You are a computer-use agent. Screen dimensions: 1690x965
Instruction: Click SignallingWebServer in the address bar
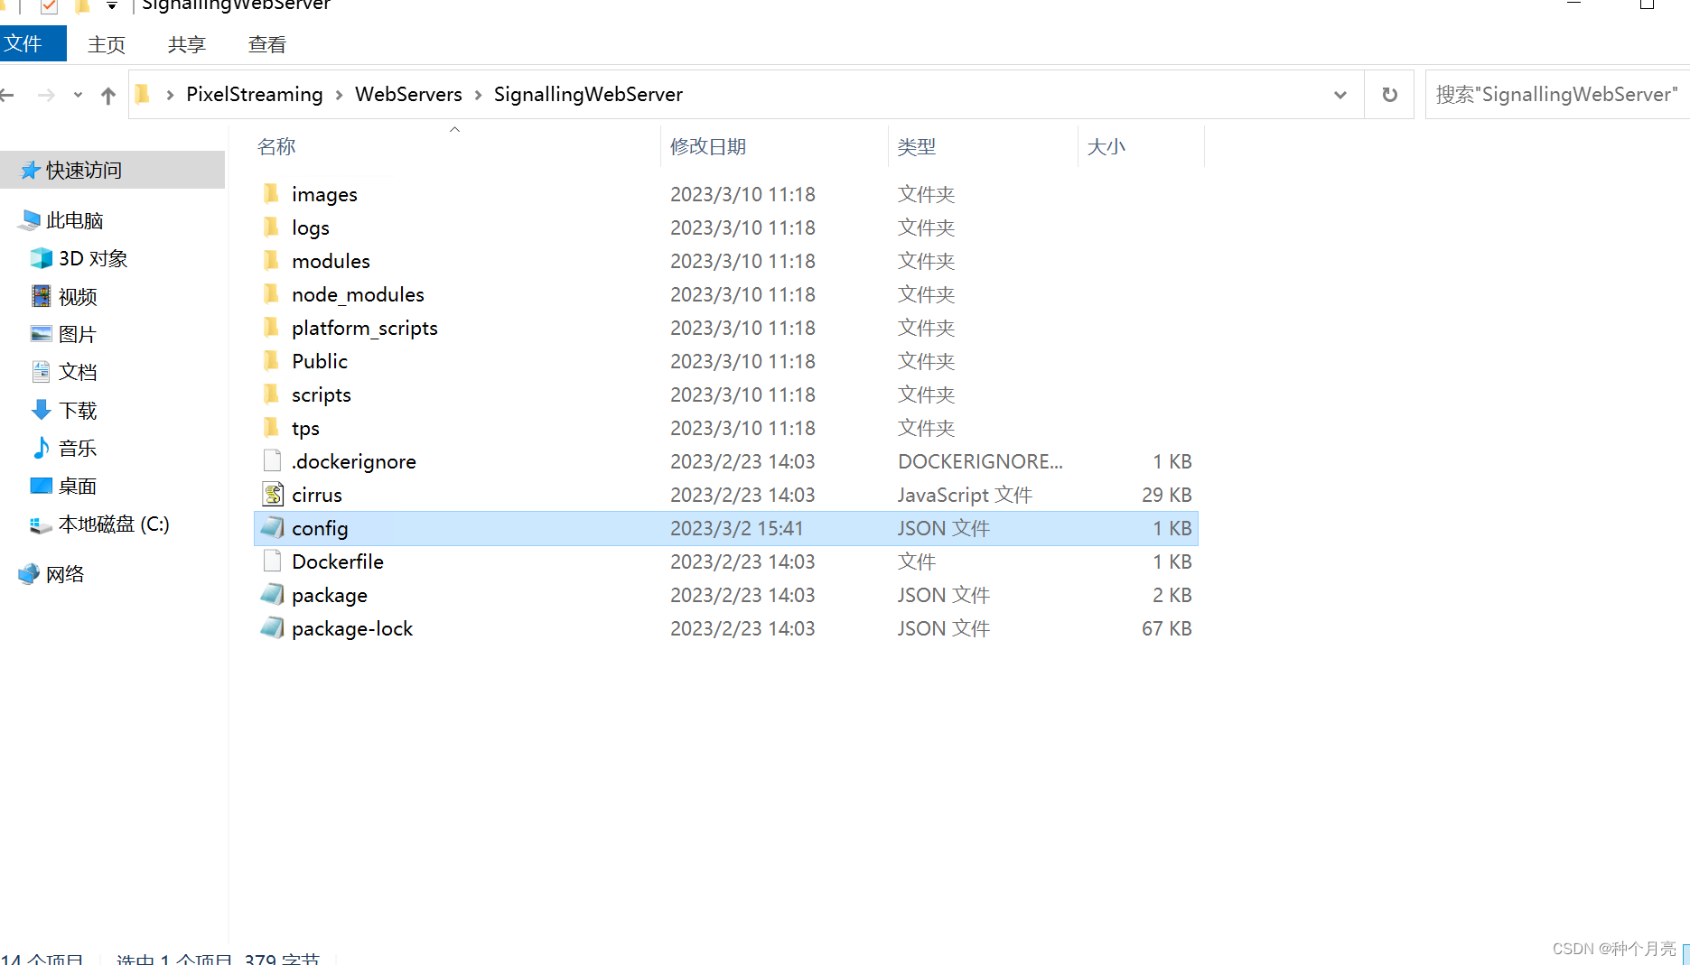click(588, 94)
